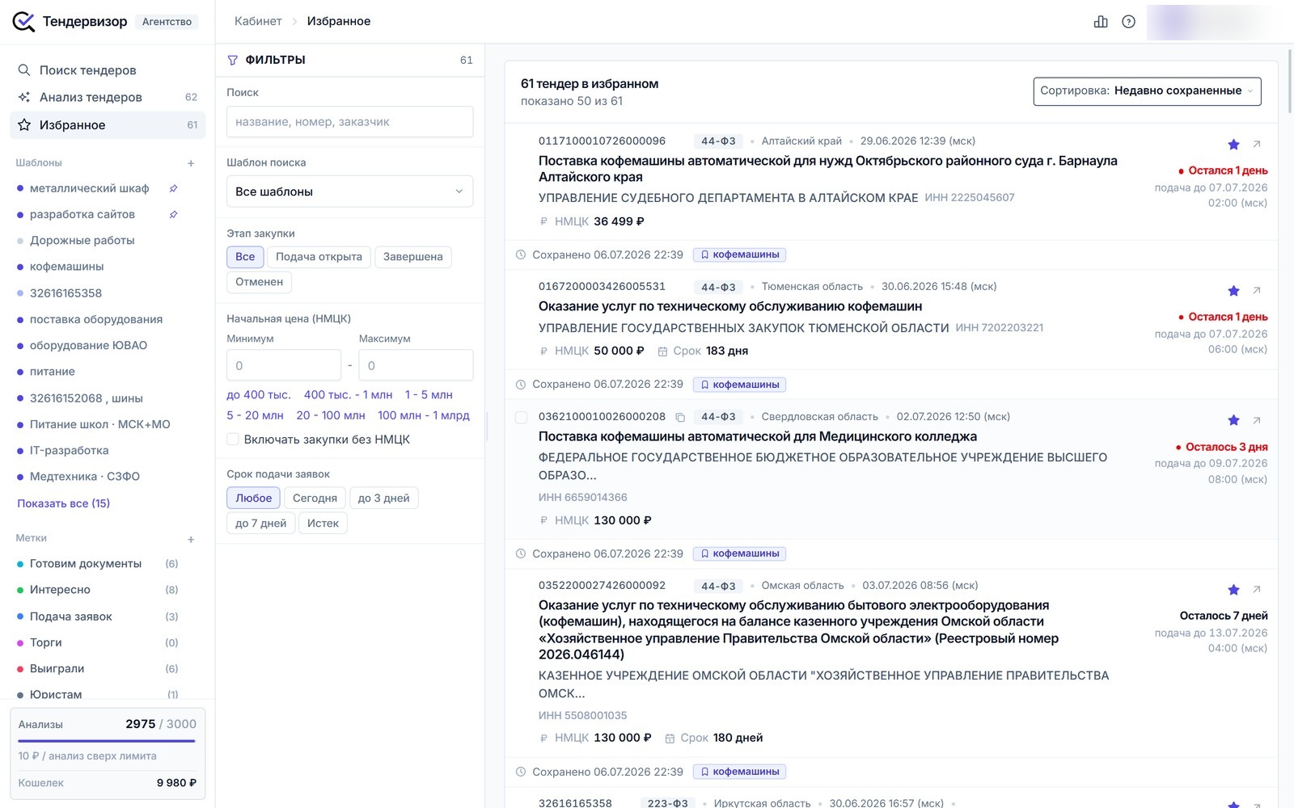Select Истек deadline filter
Screen dimensions: 1294x808
click(x=323, y=524)
